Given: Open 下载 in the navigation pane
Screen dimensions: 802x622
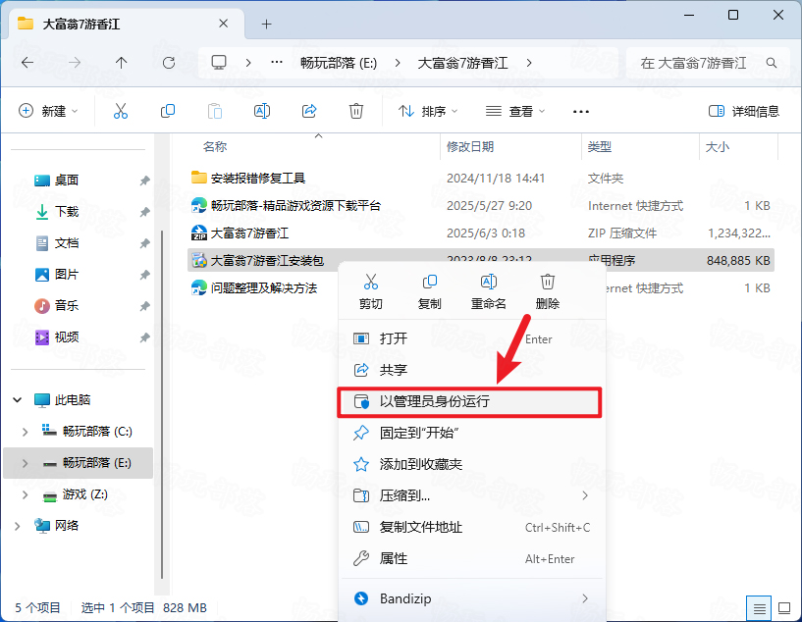Looking at the screenshot, I should (x=67, y=212).
